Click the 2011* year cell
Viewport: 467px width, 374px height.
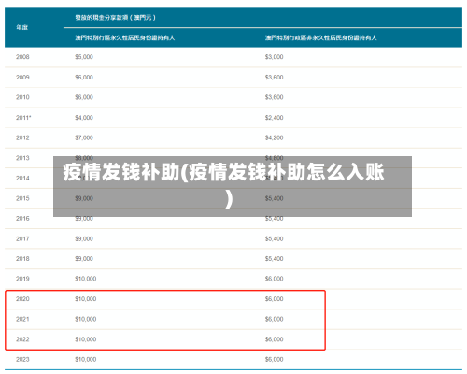pyautogui.click(x=23, y=118)
